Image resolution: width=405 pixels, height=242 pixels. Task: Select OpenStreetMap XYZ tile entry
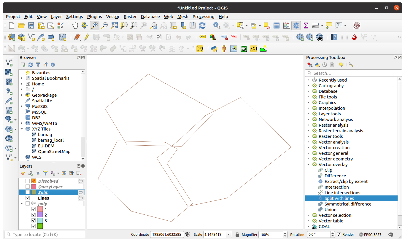coord(54,152)
